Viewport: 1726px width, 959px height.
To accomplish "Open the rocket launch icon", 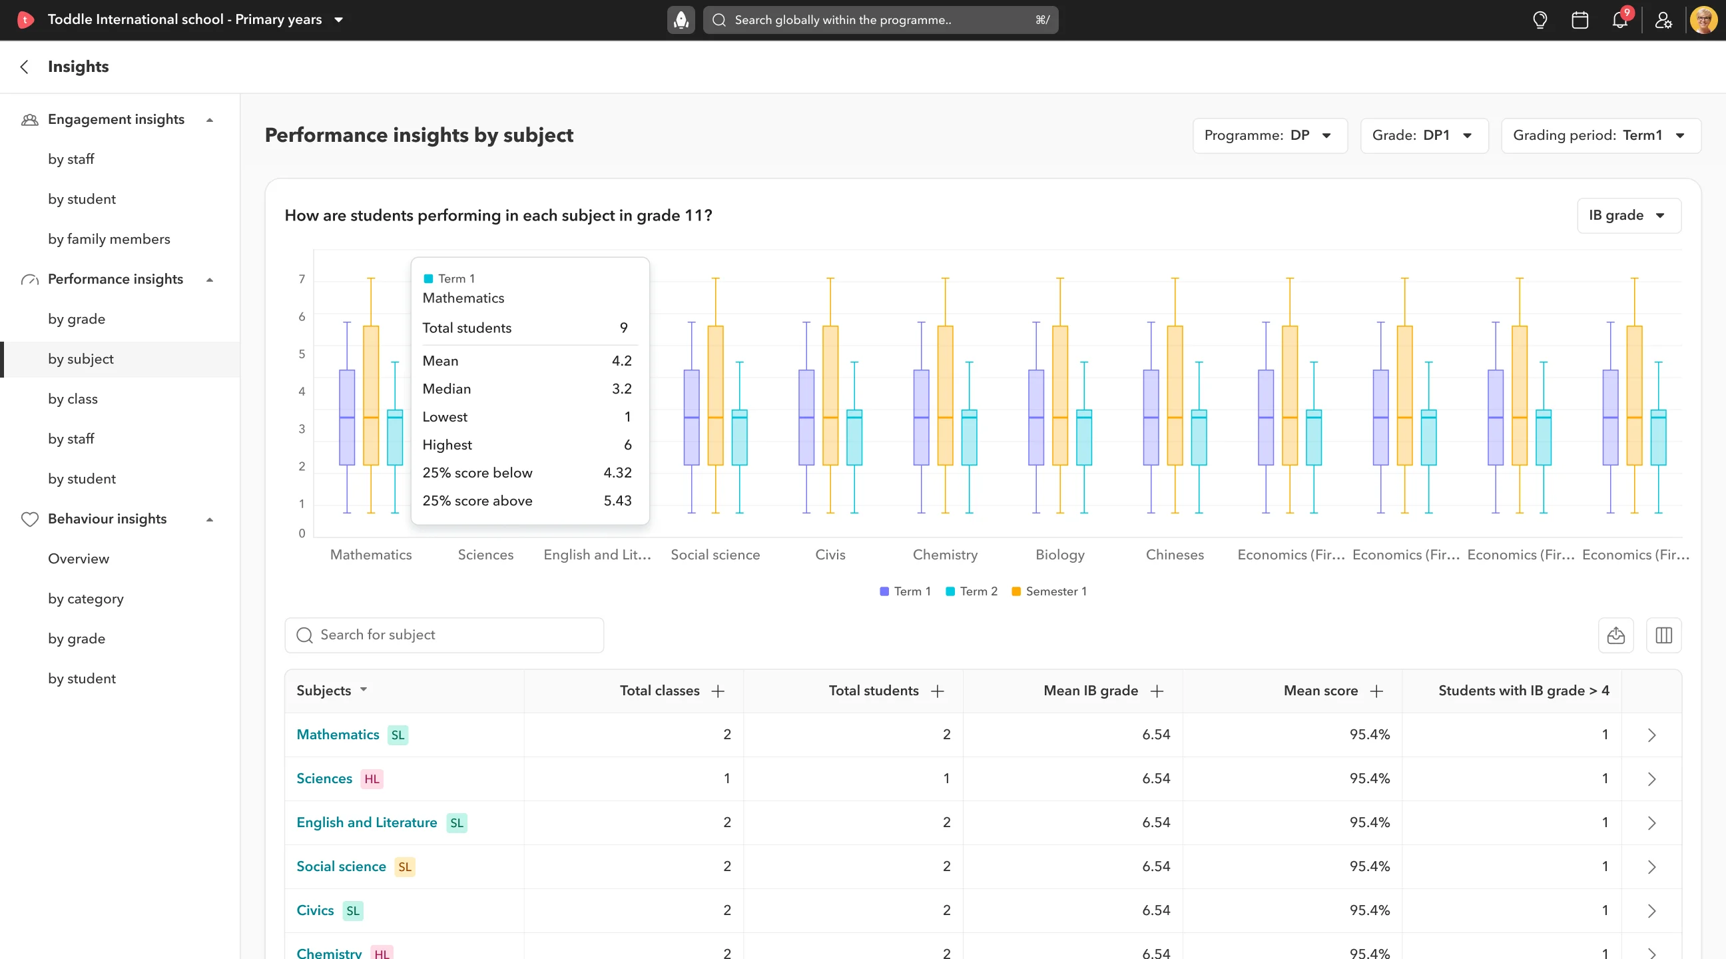I will [681, 20].
